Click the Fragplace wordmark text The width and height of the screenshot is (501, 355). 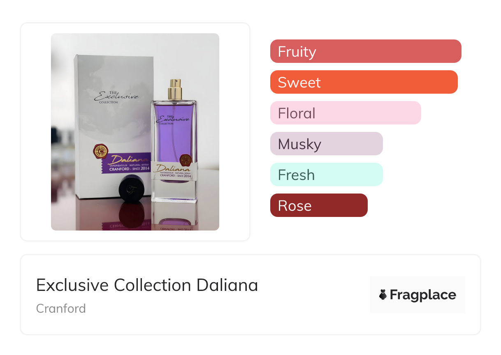[423, 295]
